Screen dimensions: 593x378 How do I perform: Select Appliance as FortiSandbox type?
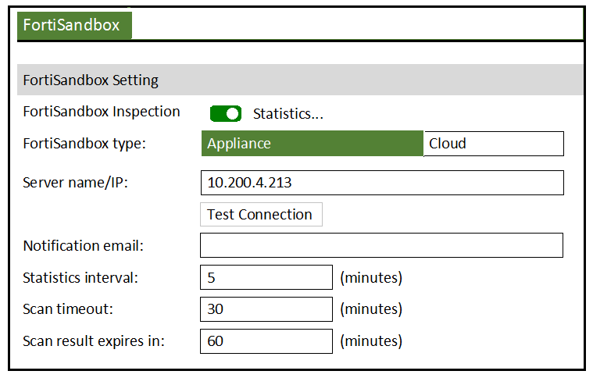pyautogui.click(x=313, y=144)
